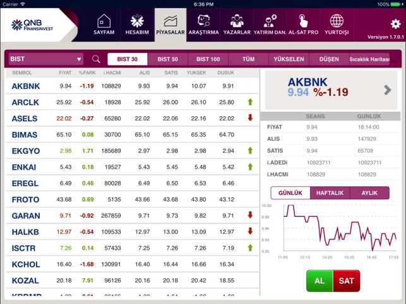Image resolution: width=406 pixels, height=304 pixels.
Task: Sort by the FİYAT column header
Action: click(65, 73)
